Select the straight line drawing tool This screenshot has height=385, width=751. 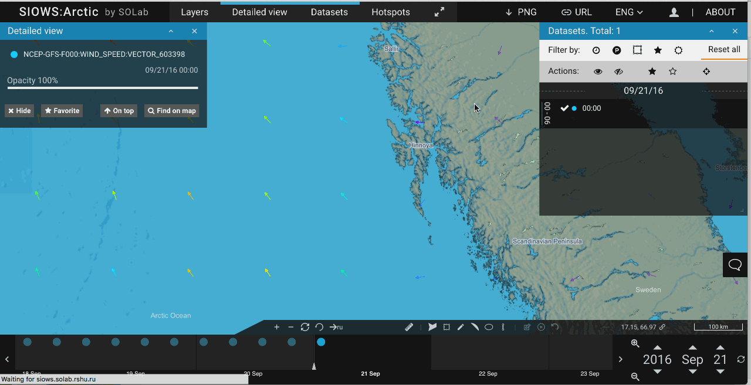pyautogui.click(x=461, y=327)
